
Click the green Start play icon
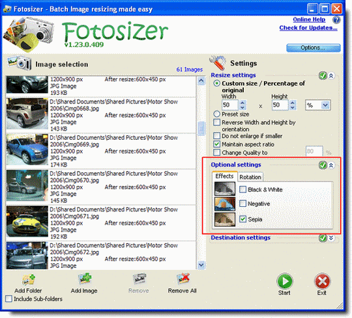[285, 281]
